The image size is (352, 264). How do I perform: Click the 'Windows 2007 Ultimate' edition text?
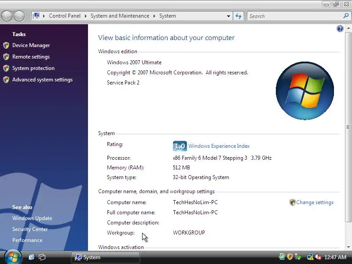(134, 62)
